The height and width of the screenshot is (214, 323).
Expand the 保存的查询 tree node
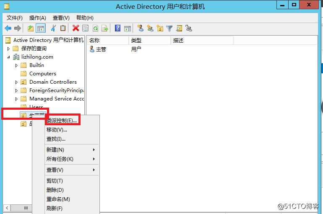pos(8,49)
